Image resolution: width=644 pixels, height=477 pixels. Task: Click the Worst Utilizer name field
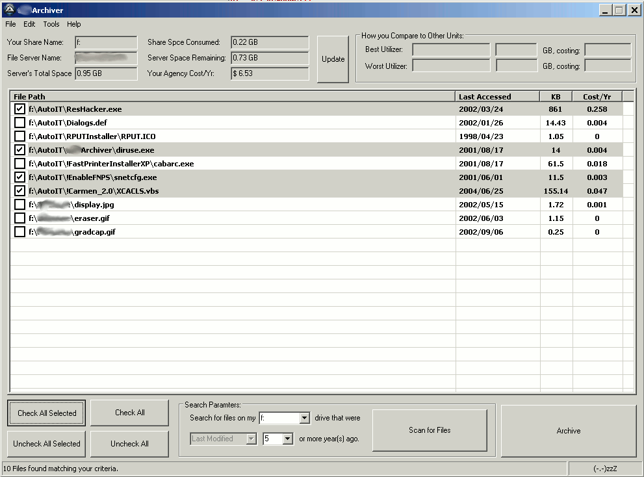click(x=451, y=66)
